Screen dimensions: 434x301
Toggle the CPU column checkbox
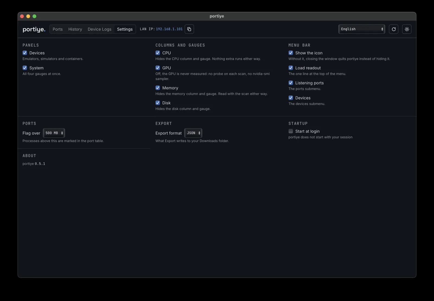coord(158,53)
